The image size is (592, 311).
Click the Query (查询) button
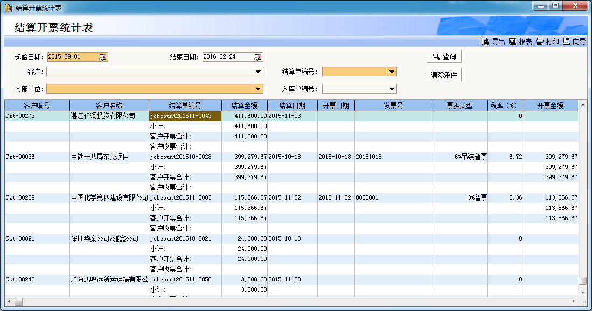(444, 56)
